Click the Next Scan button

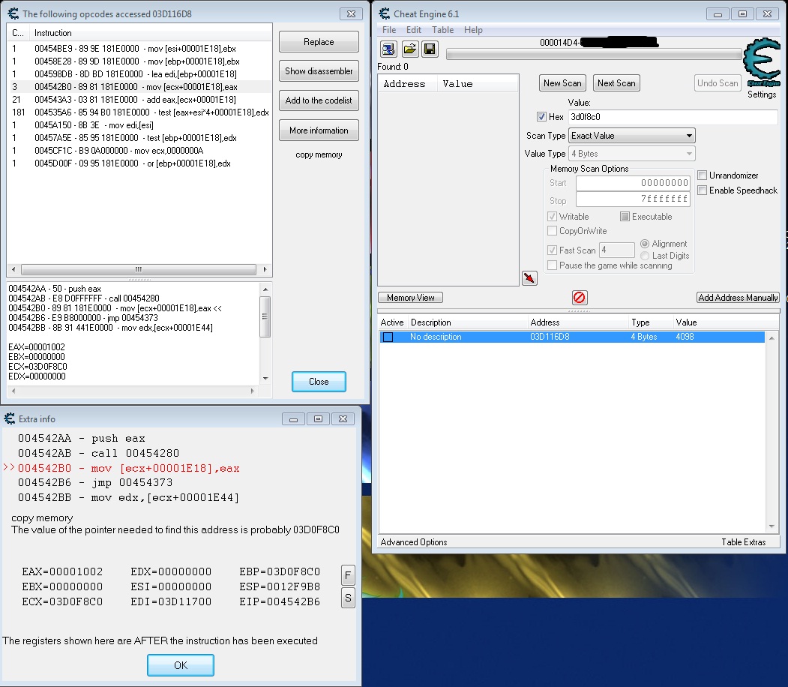(x=616, y=82)
